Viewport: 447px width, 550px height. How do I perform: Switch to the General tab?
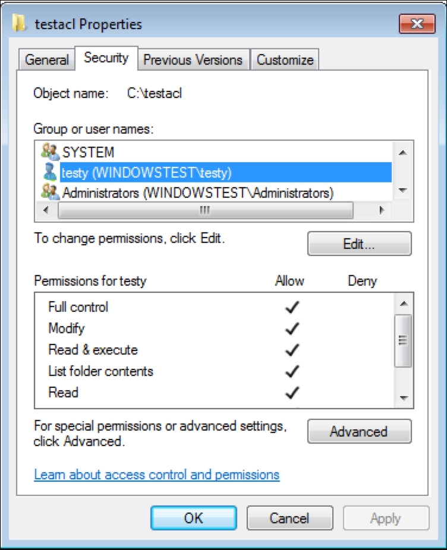click(47, 60)
